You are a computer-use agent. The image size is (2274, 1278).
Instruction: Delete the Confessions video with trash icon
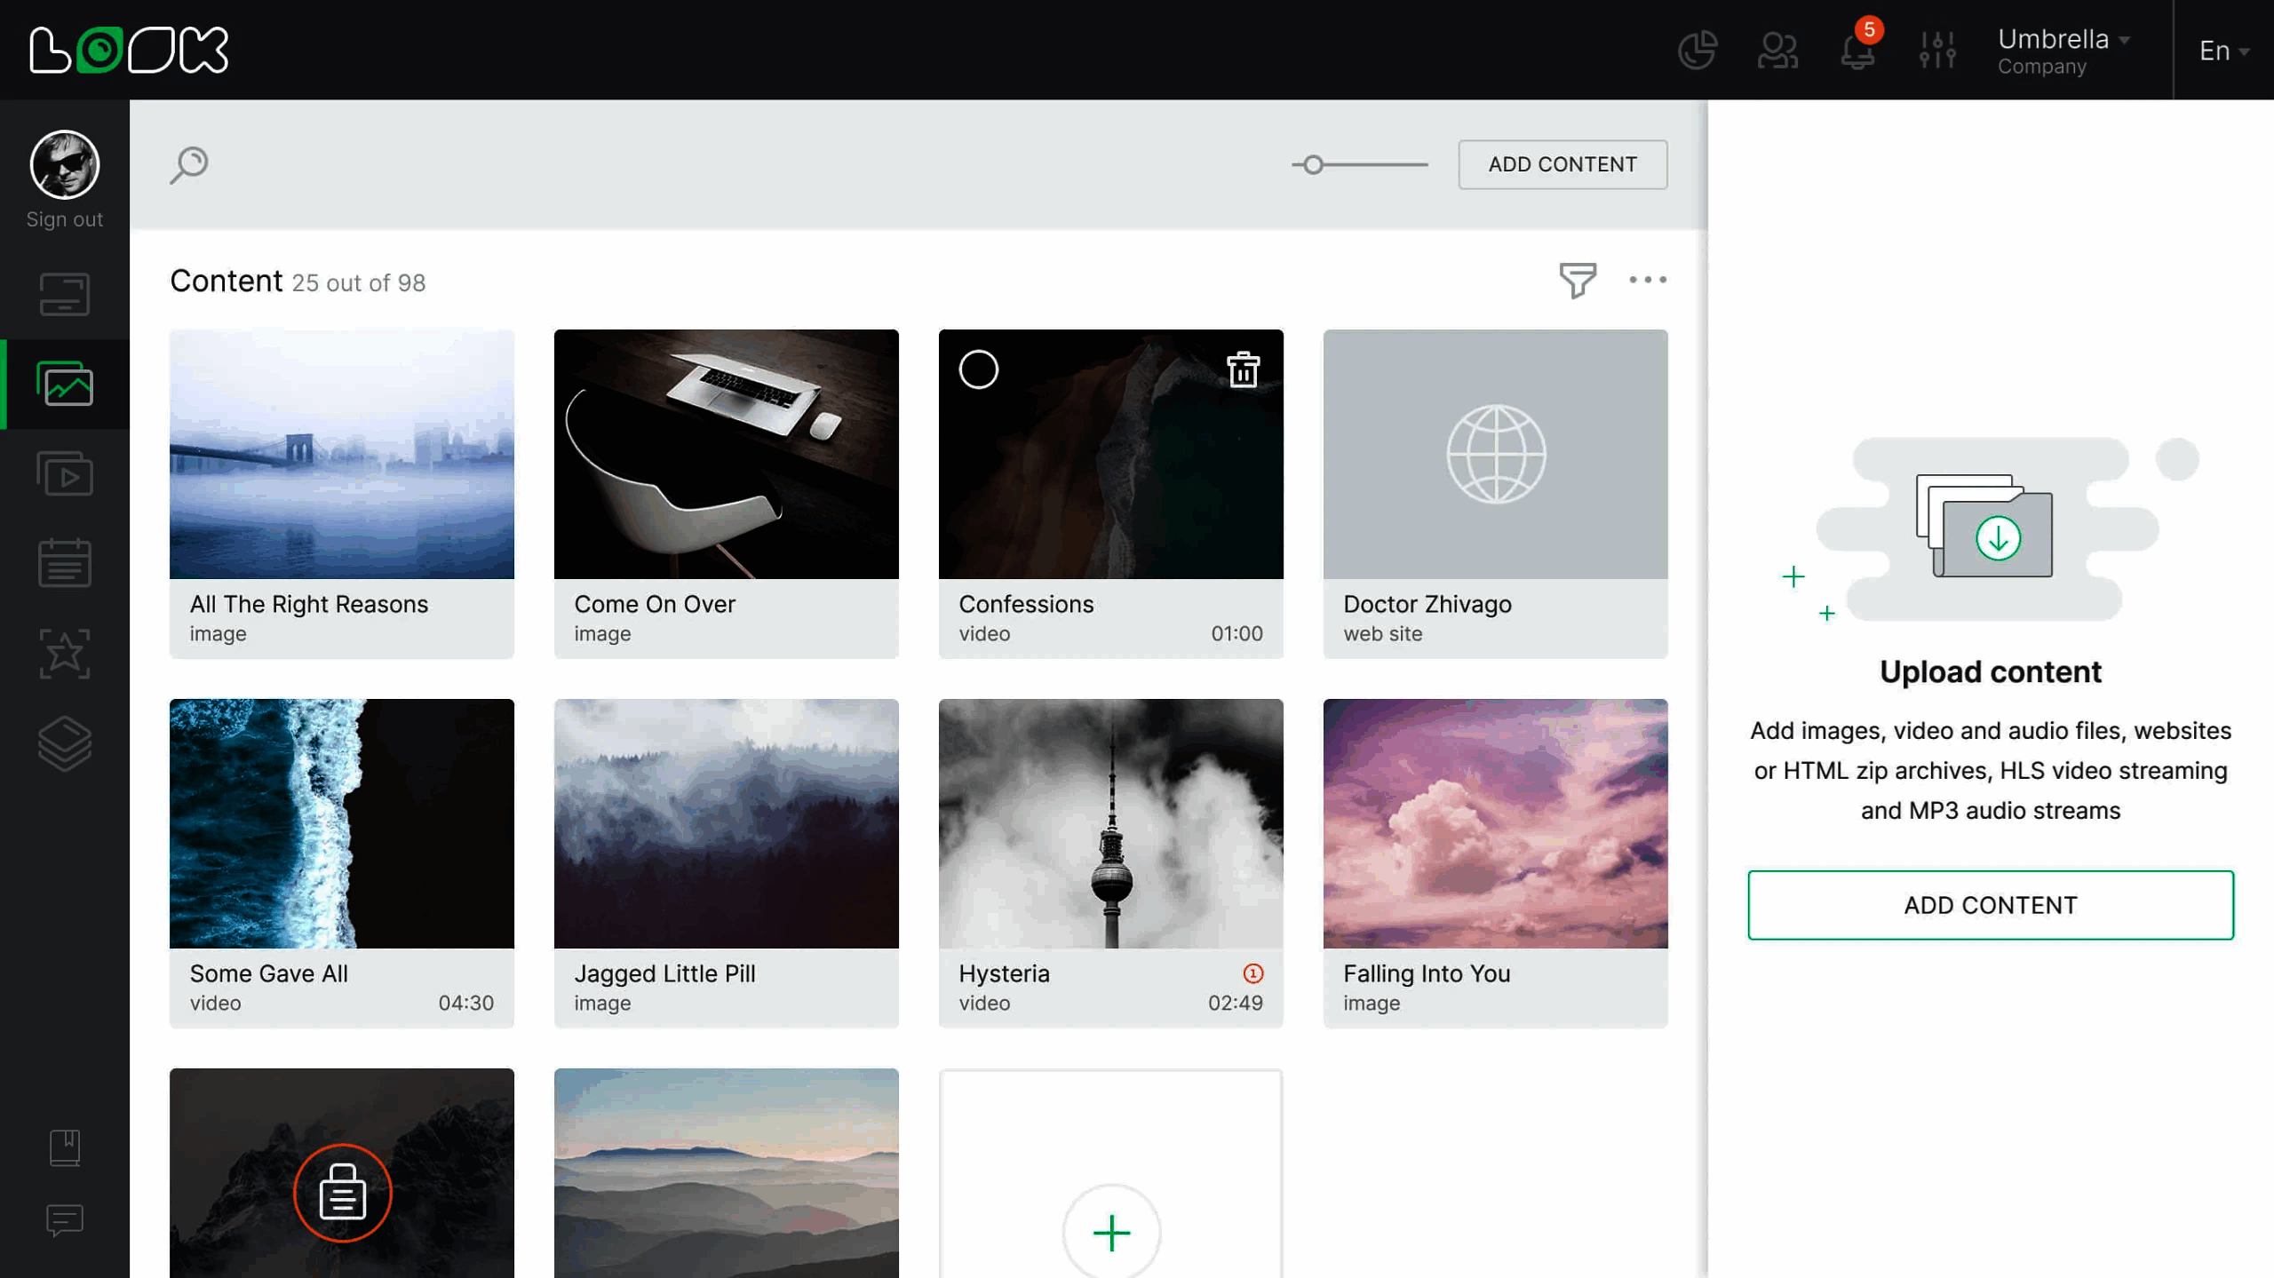(x=1243, y=369)
